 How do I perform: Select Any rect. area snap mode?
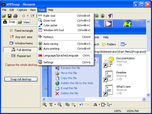click(x=21, y=37)
